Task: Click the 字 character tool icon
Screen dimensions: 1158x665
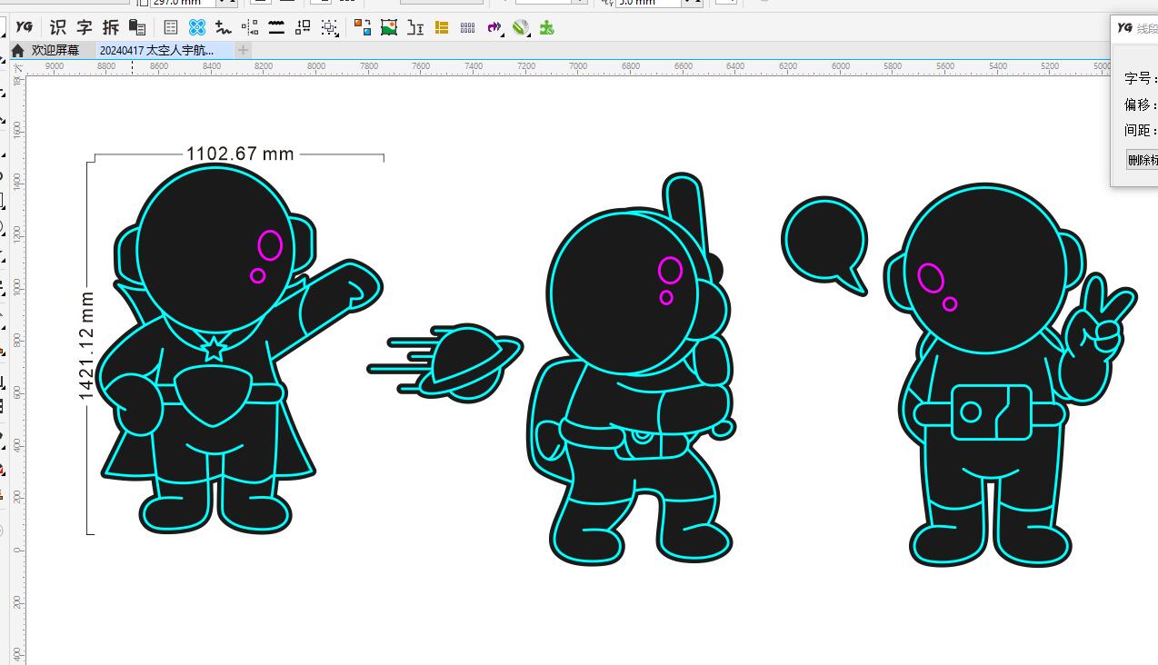Action: pos(85,27)
